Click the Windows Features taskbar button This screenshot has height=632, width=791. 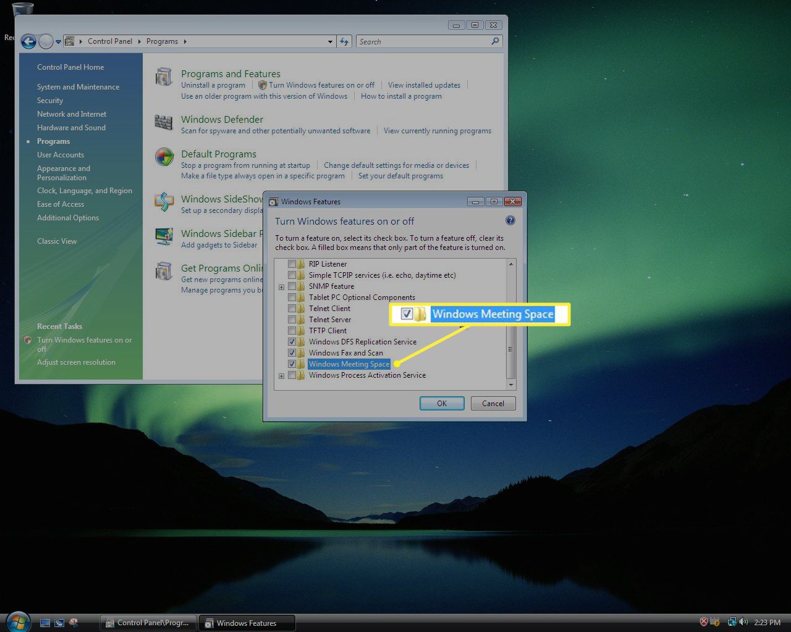tap(247, 623)
